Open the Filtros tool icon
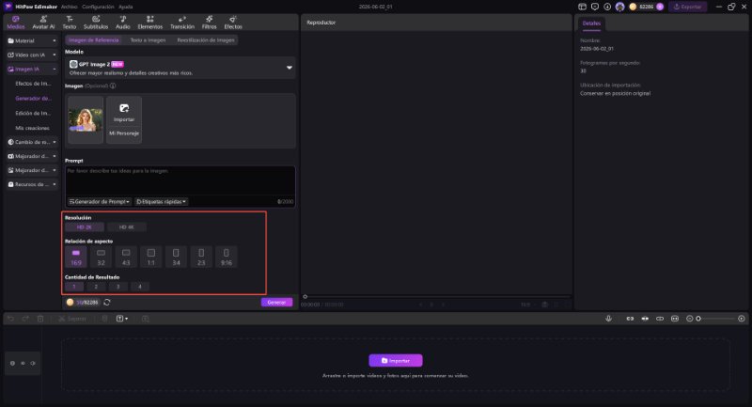752x407 pixels. 209,22
